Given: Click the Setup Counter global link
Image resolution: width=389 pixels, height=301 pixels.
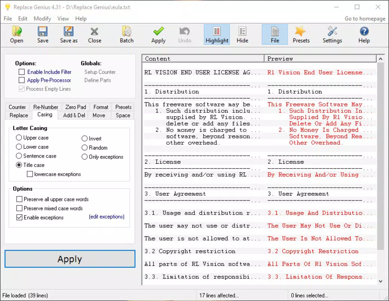Looking at the screenshot, I should point(100,72).
